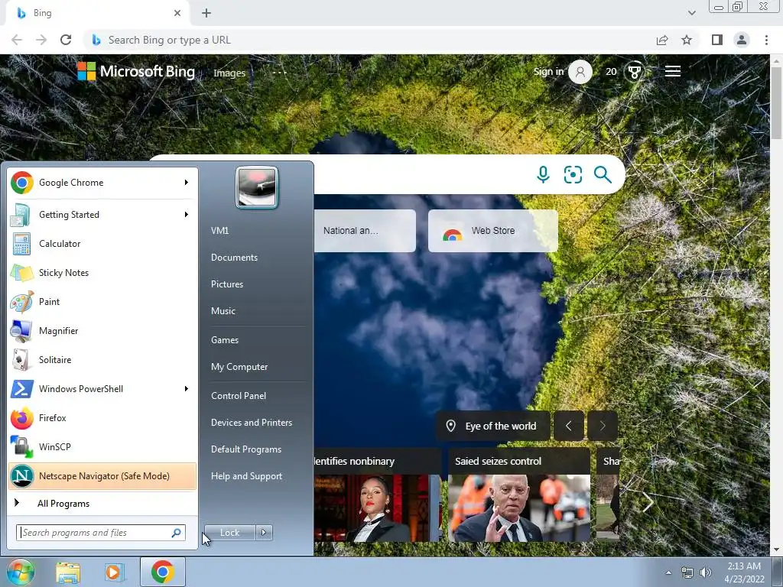This screenshot has height=587, width=783.
Task: Bookmark this page with star icon
Action: point(687,40)
